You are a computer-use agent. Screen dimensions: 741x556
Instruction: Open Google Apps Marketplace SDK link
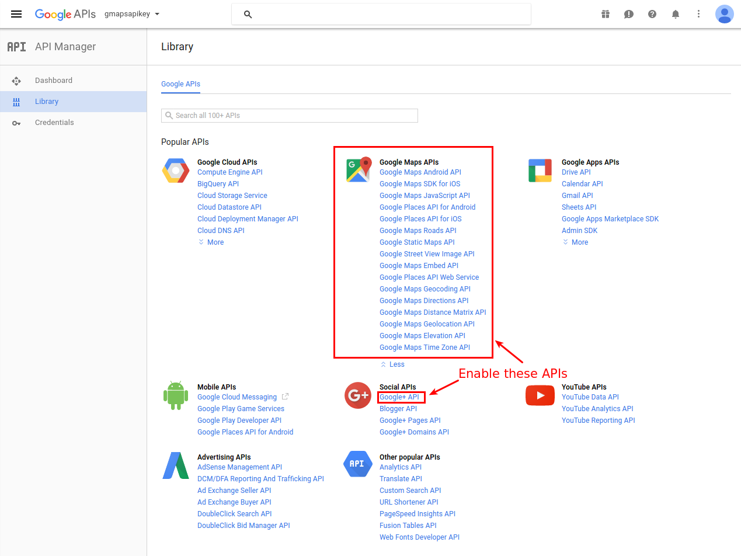(610, 219)
